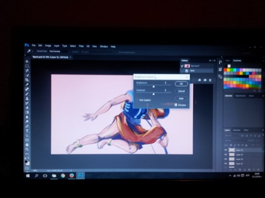Click the Contrast slider handle
The width and height of the screenshot is (265, 198).
[154, 94]
